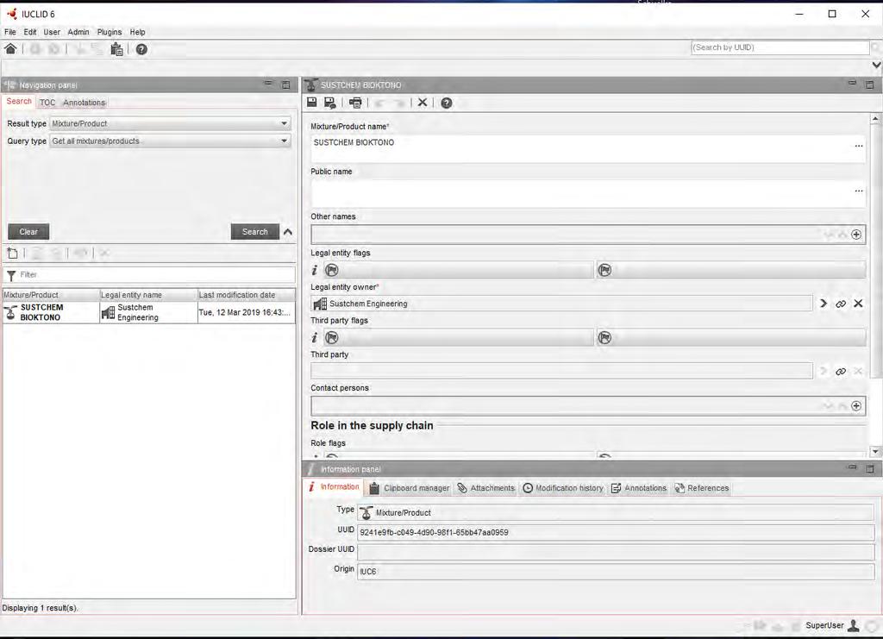
Task: Open the Plugins menu
Action: (110, 32)
